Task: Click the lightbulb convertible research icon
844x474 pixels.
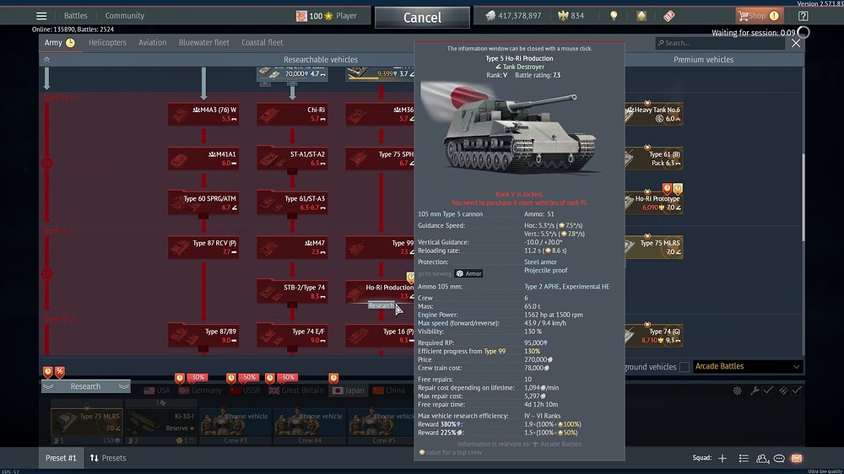Action: pos(614,15)
